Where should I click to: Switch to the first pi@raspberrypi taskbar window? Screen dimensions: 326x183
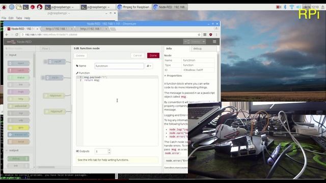(62, 7)
